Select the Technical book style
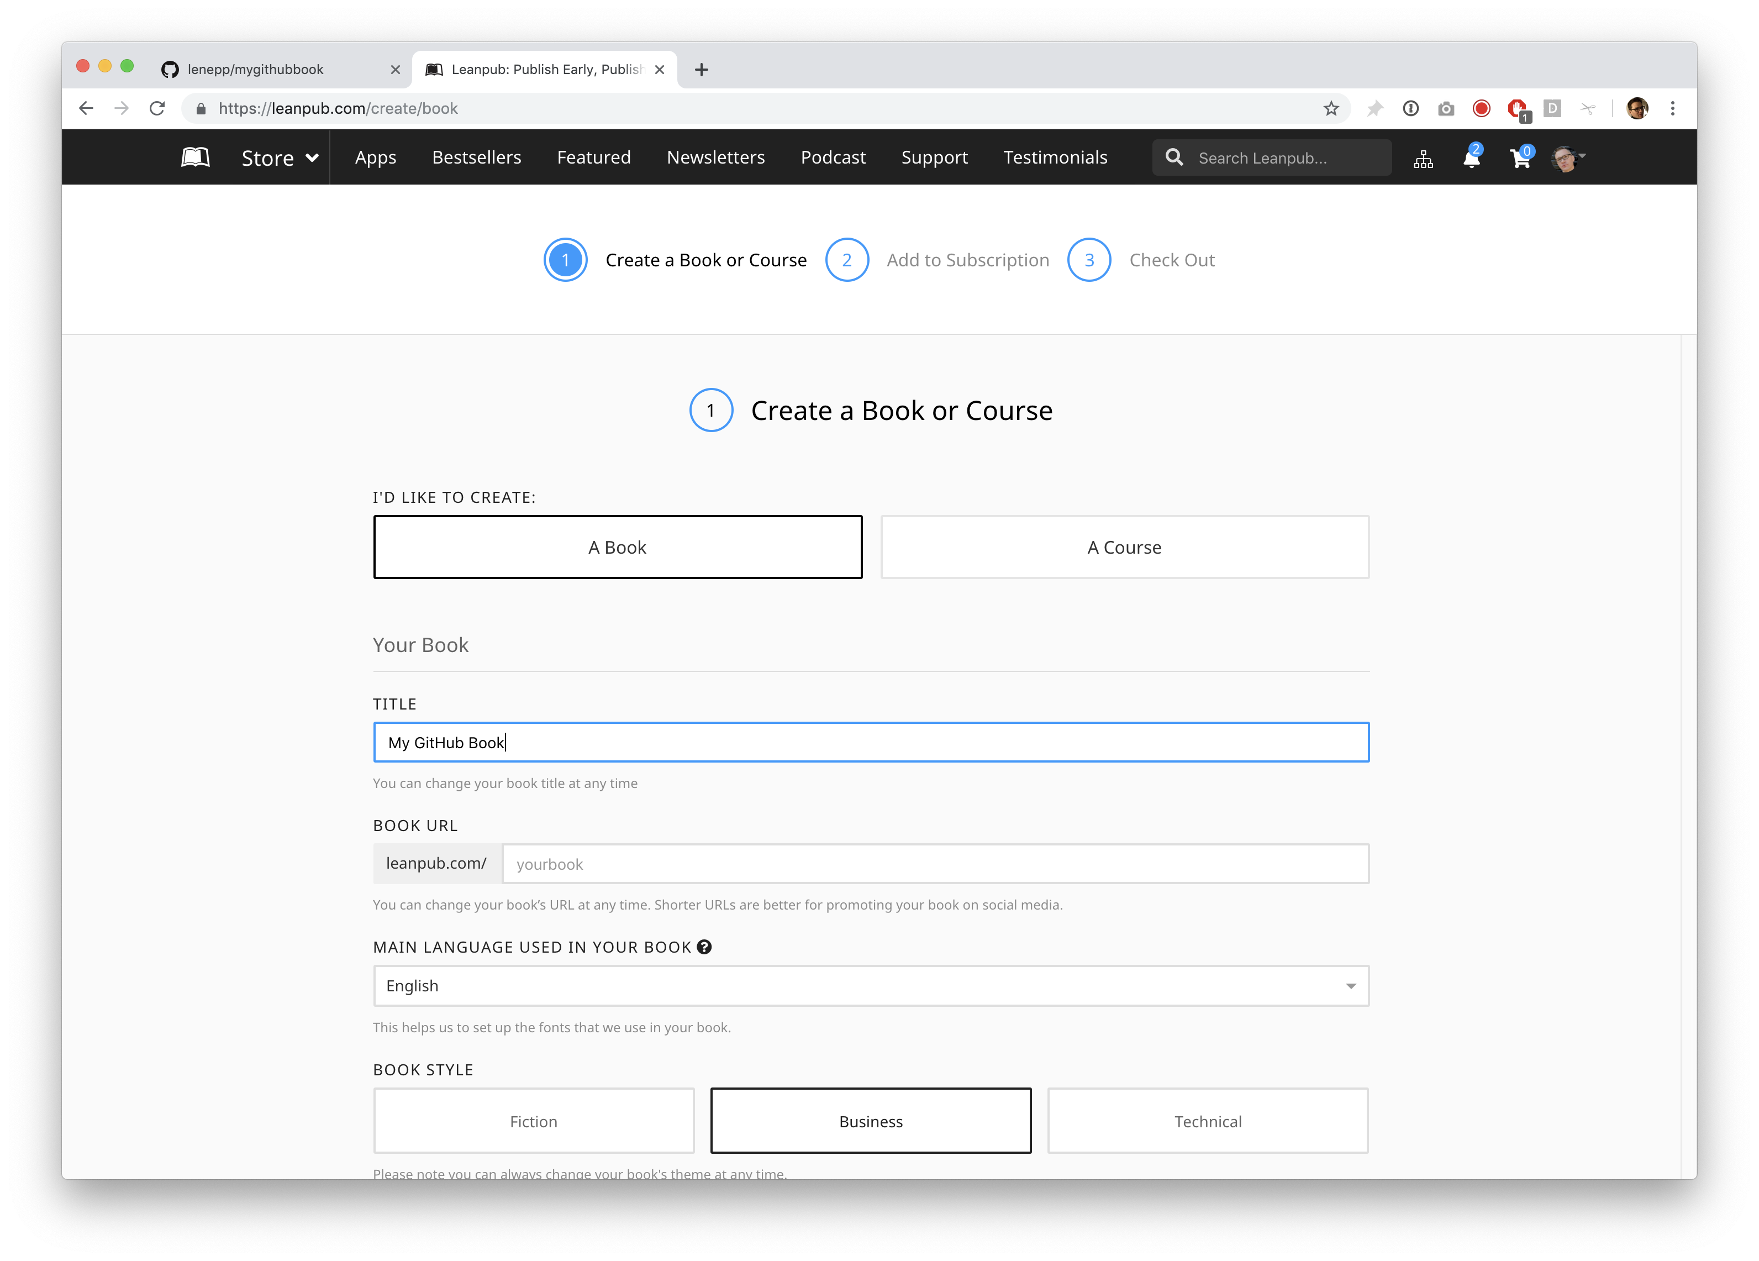Screen dimensions: 1759x1261 click(x=1208, y=1121)
